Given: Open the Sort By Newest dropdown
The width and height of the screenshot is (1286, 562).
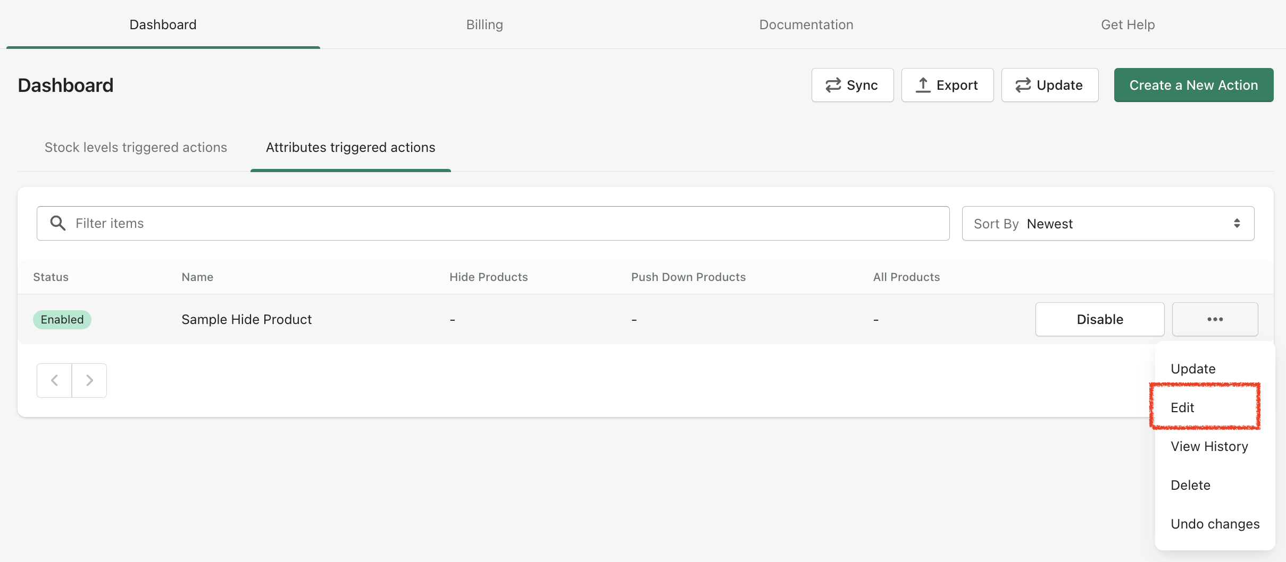Looking at the screenshot, I should [1108, 224].
